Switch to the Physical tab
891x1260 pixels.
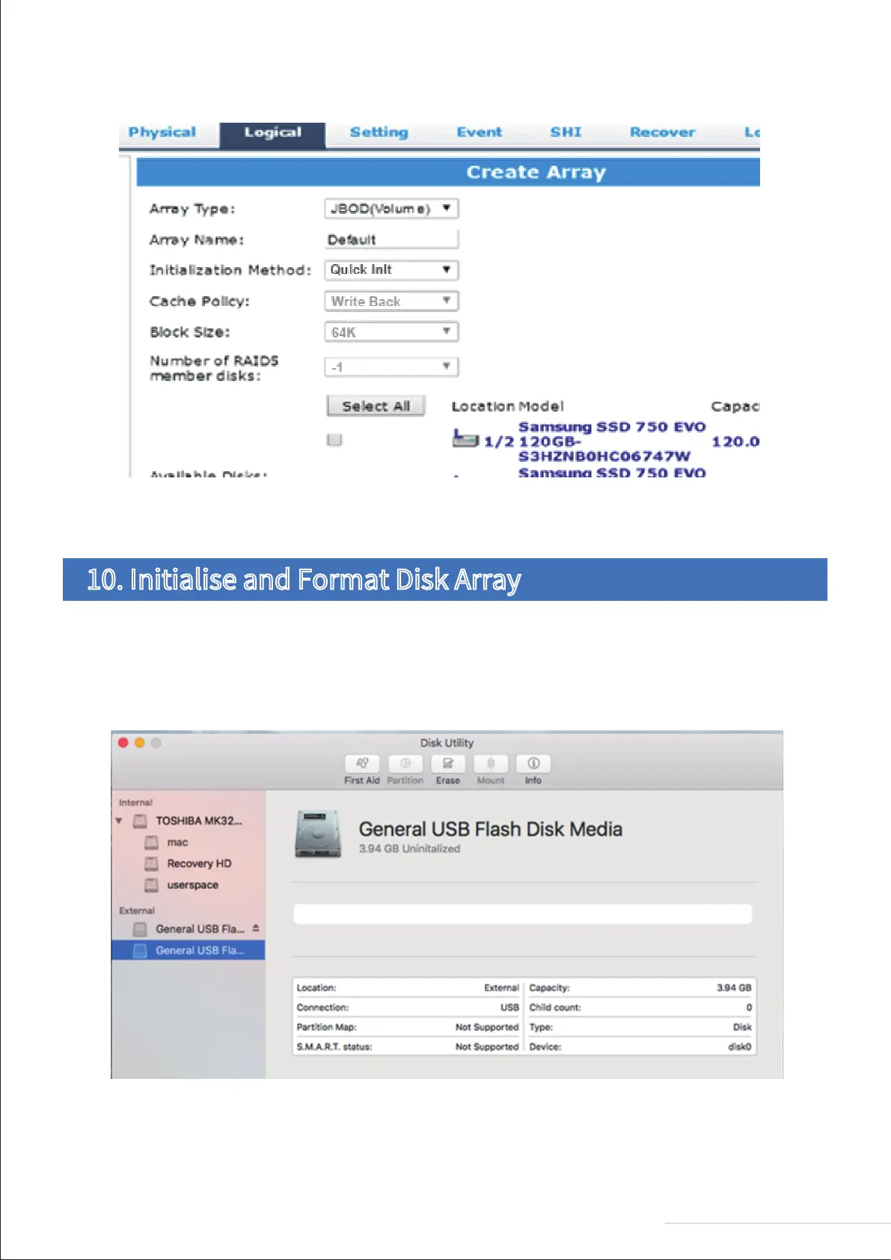[x=162, y=132]
